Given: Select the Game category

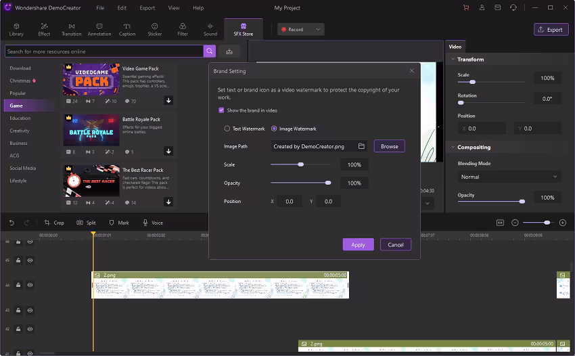Looking at the screenshot, I should [29, 106].
